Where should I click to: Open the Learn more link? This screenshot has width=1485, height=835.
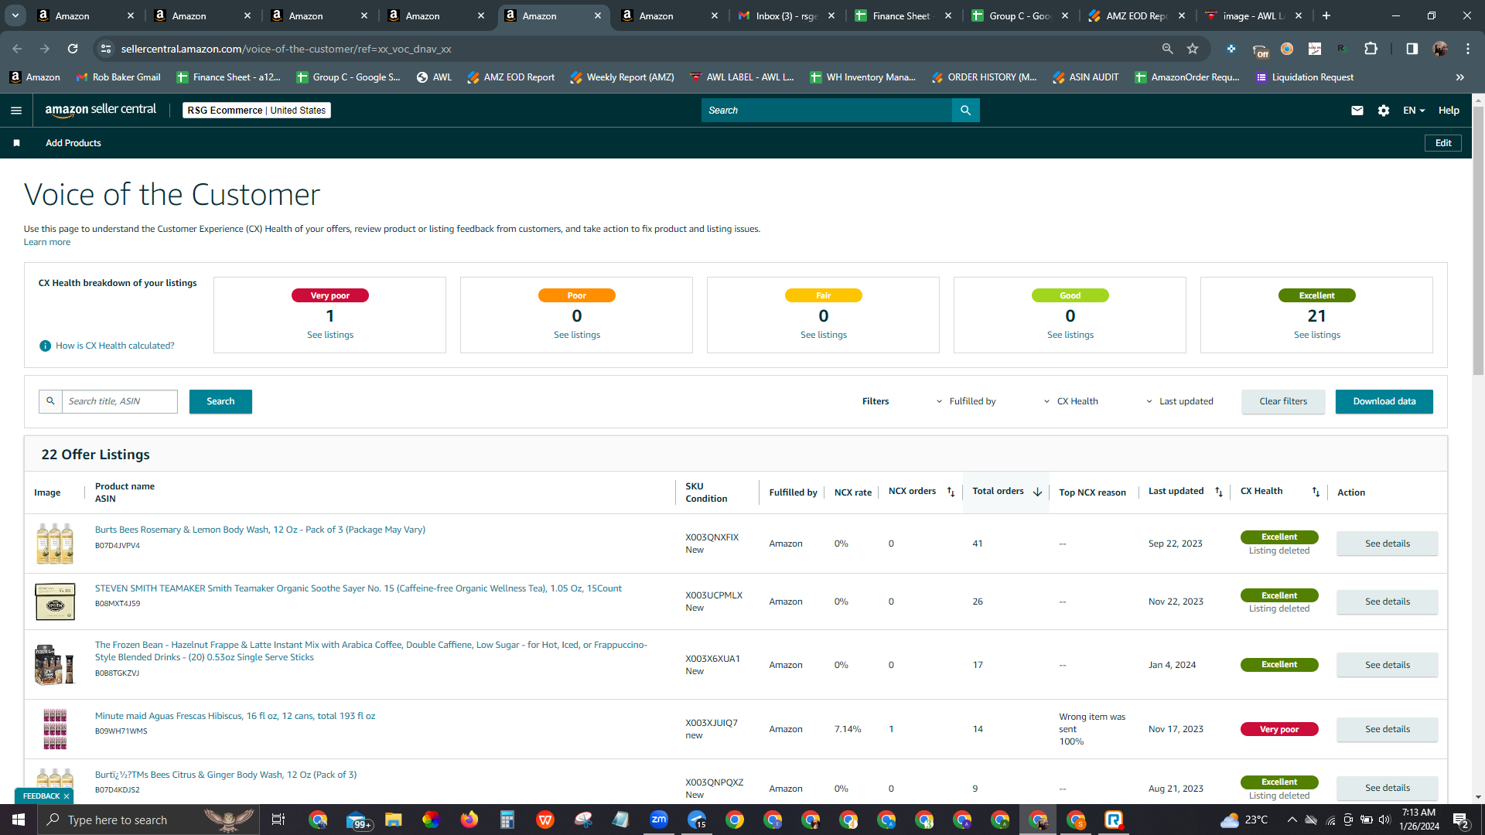pos(47,242)
